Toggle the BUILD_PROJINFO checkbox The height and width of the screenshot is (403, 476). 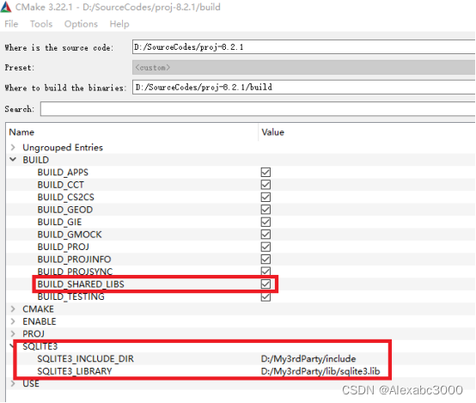click(265, 260)
